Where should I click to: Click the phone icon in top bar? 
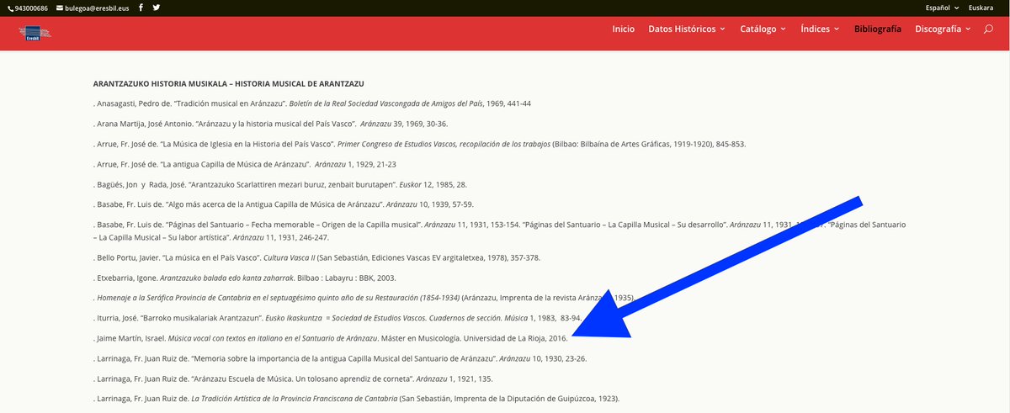pyautogui.click(x=10, y=8)
